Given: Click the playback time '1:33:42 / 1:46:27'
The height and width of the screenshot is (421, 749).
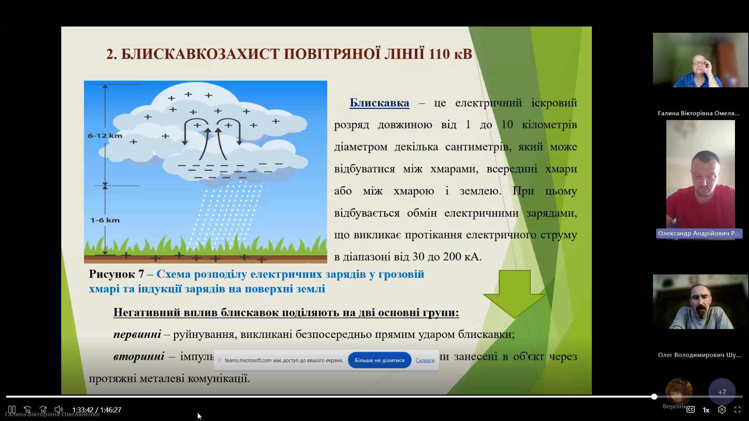Looking at the screenshot, I should [97, 410].
